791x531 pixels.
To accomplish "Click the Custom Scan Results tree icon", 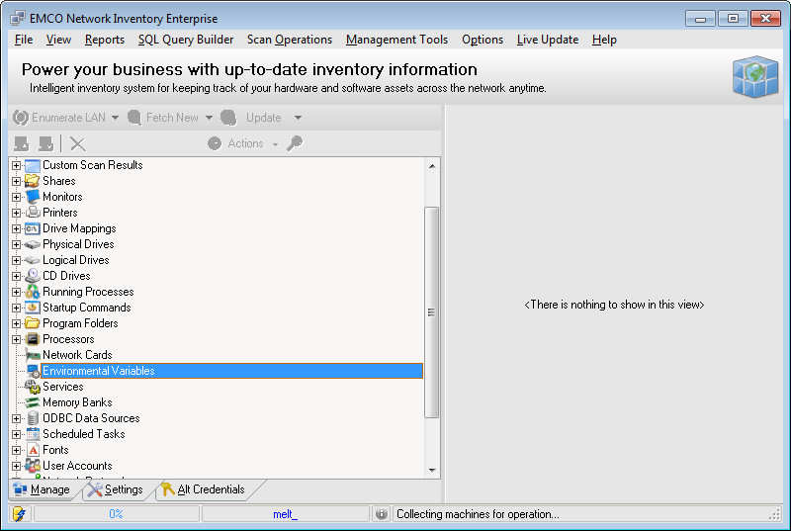I will pyautogui.click(x=33, y=165).
